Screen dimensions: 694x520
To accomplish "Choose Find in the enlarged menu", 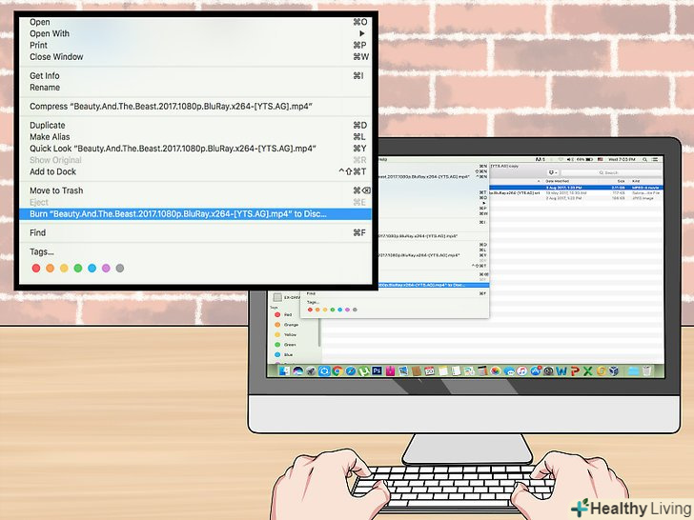I will tap(195, 232).
